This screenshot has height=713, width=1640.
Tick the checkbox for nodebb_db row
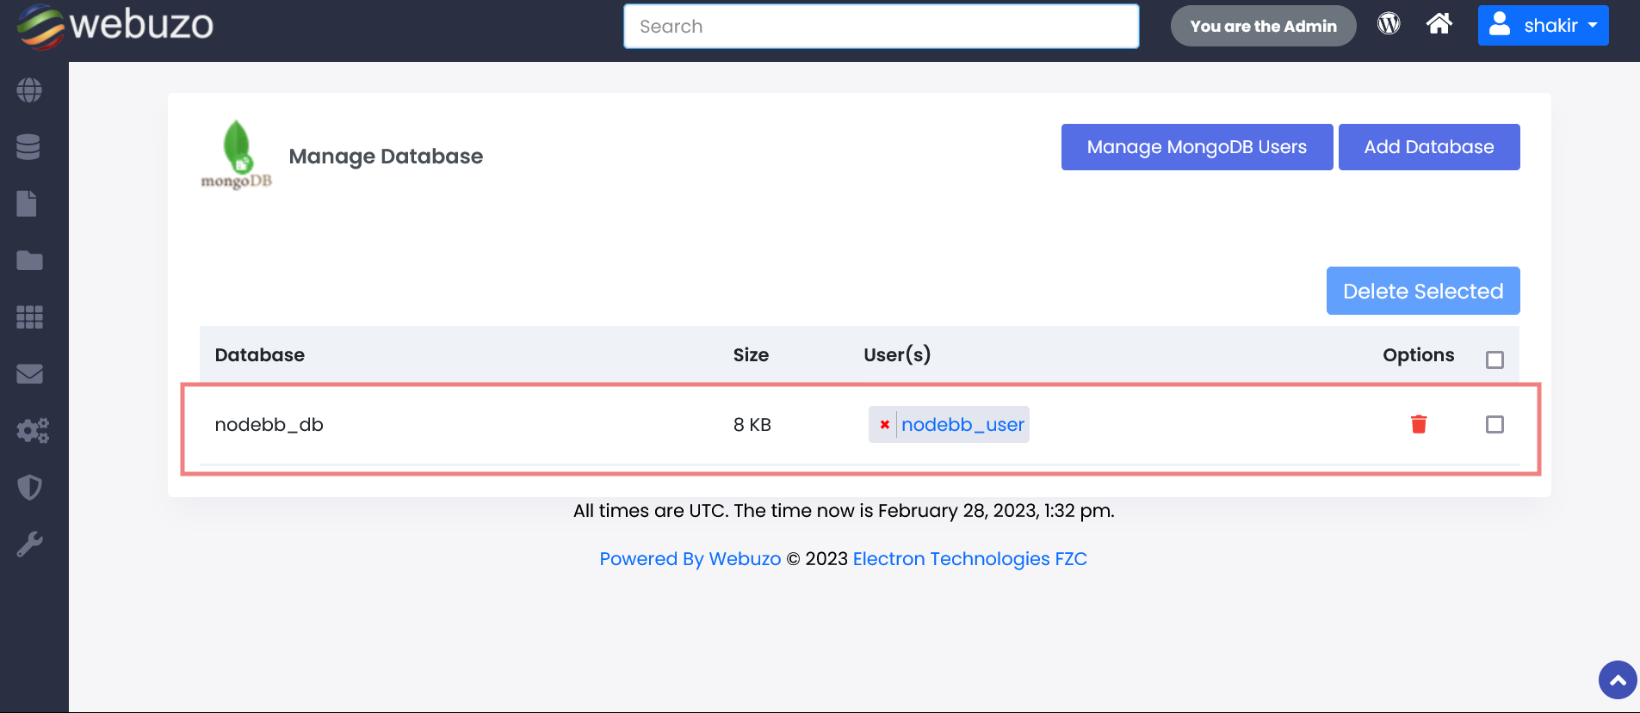(x=1495, y=425)
